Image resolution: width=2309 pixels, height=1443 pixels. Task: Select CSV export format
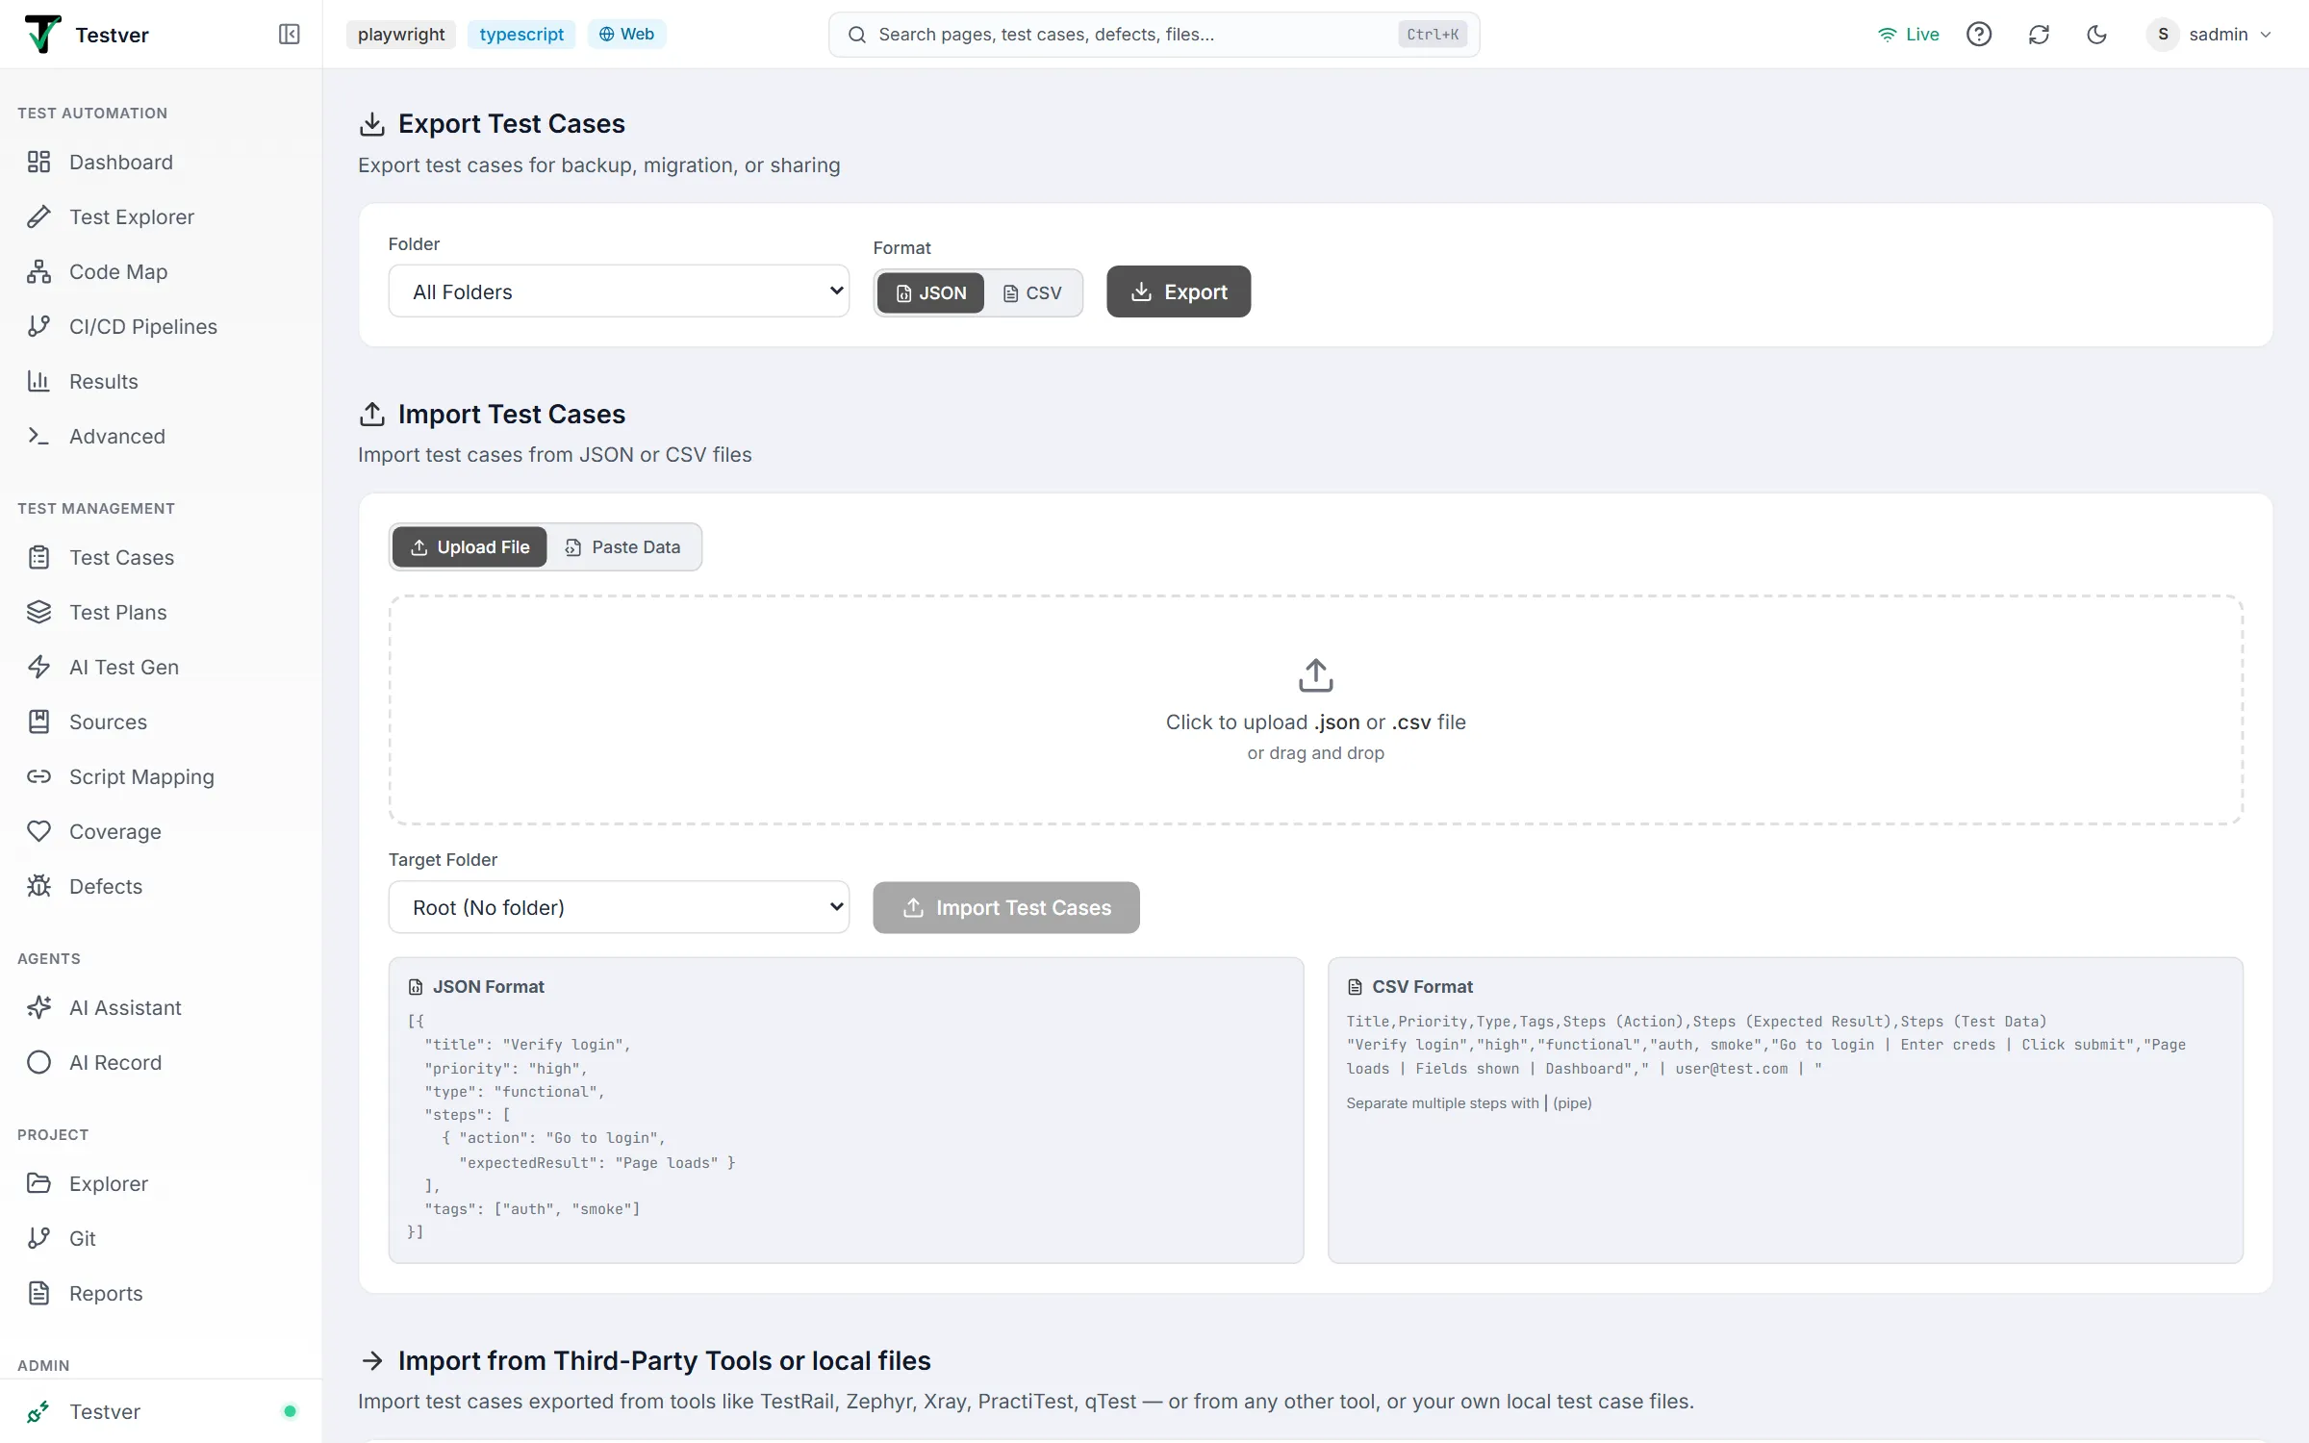[1032, 292]
